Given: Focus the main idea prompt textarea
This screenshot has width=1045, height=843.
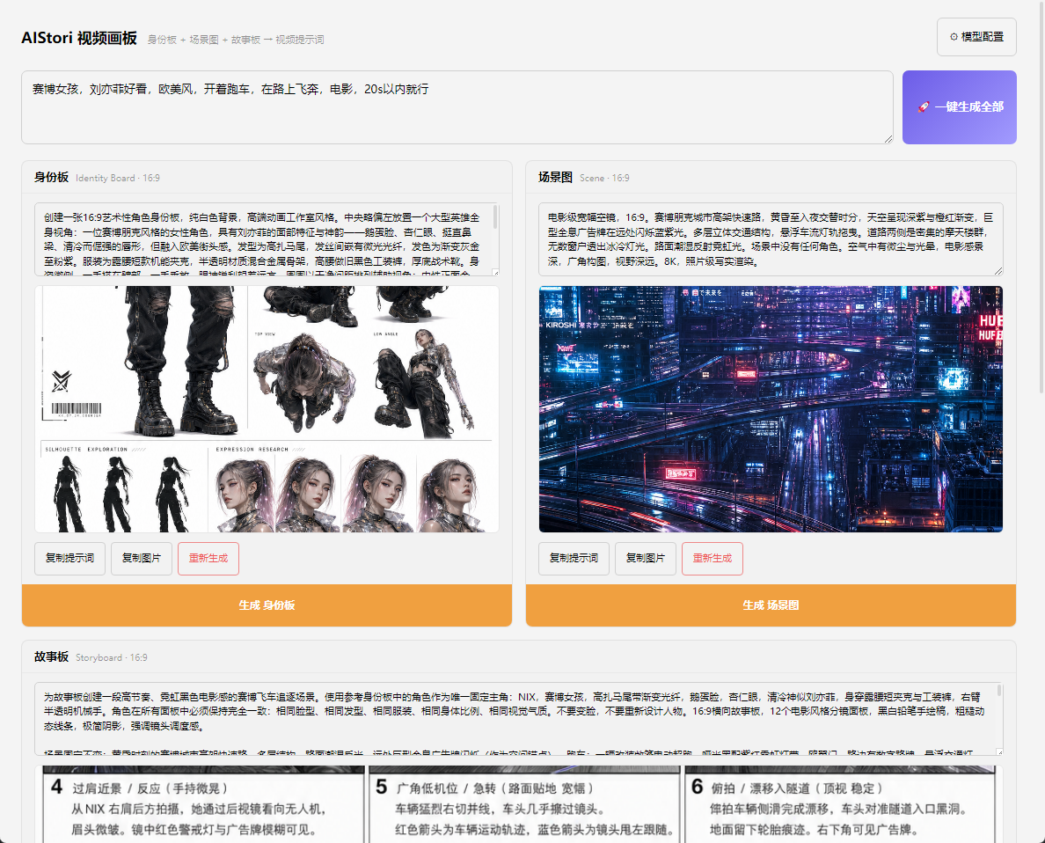Looking at the screenshot, I should click(457, 107).
